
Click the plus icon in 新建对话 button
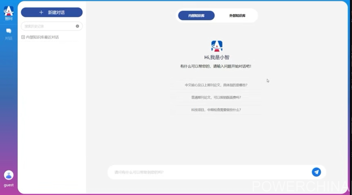(x=41, y=12)
